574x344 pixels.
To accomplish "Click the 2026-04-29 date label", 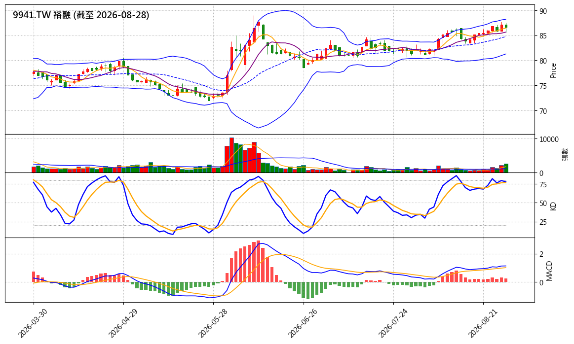I will click(122, 323).
